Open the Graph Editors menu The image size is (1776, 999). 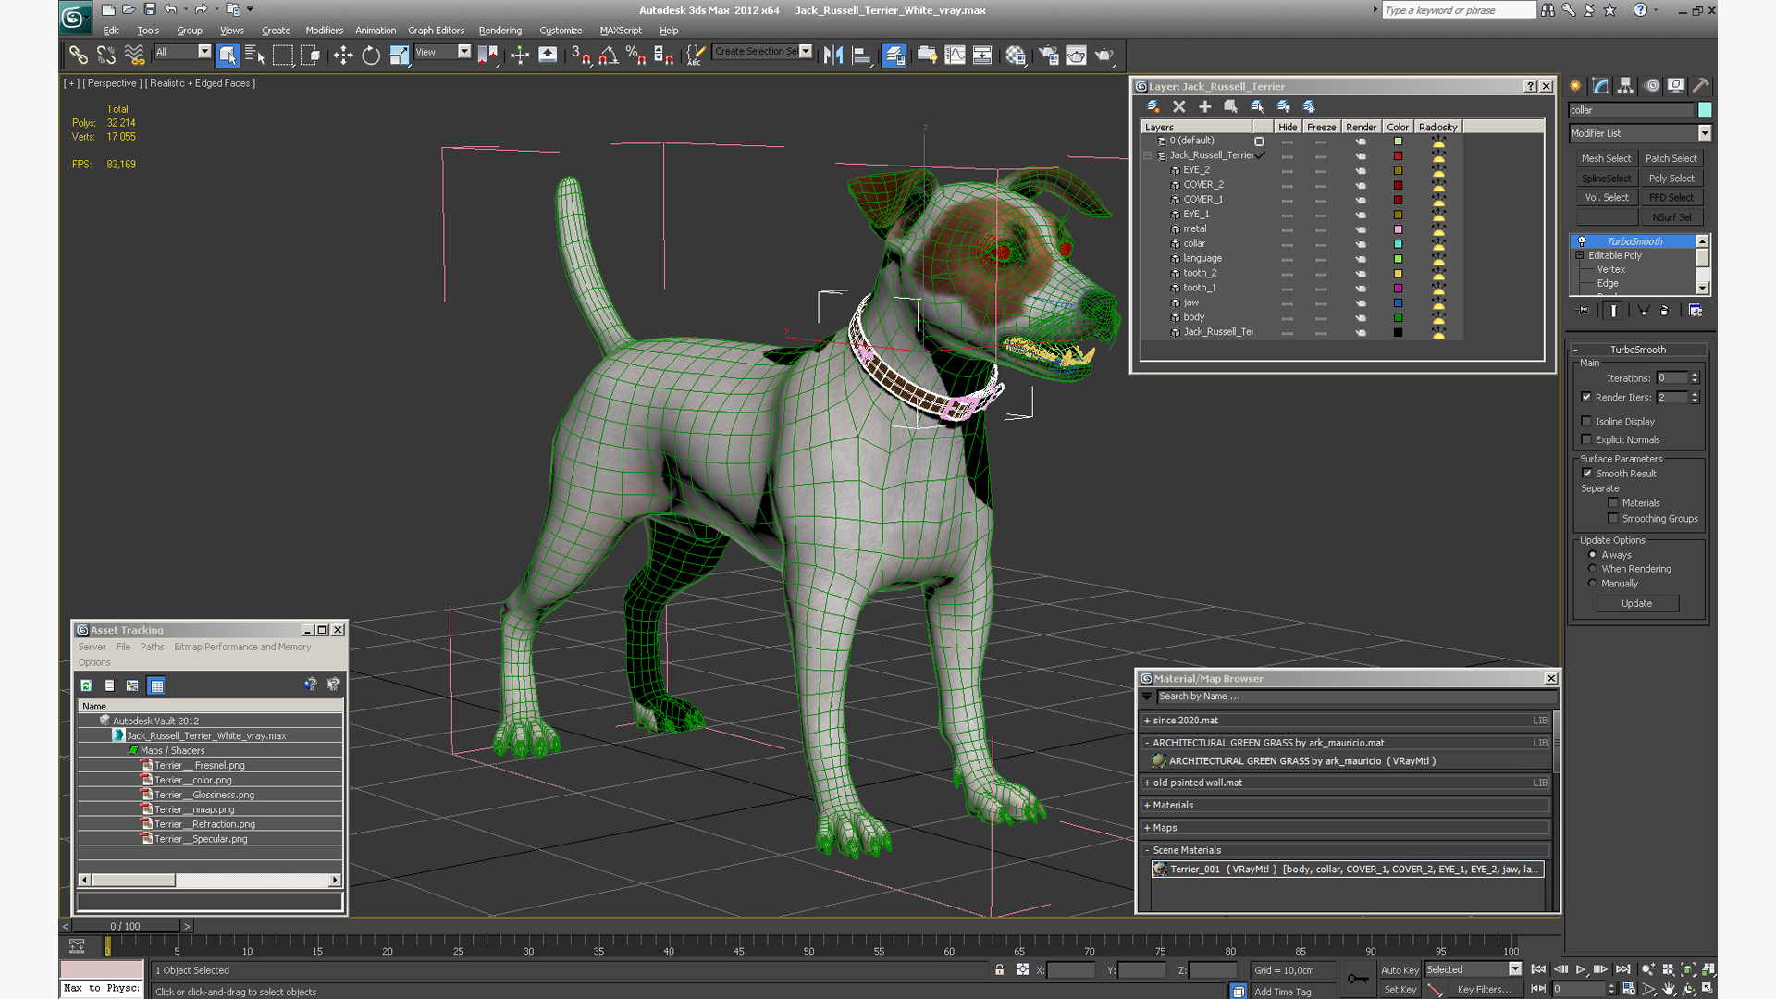tap(436, 31)
